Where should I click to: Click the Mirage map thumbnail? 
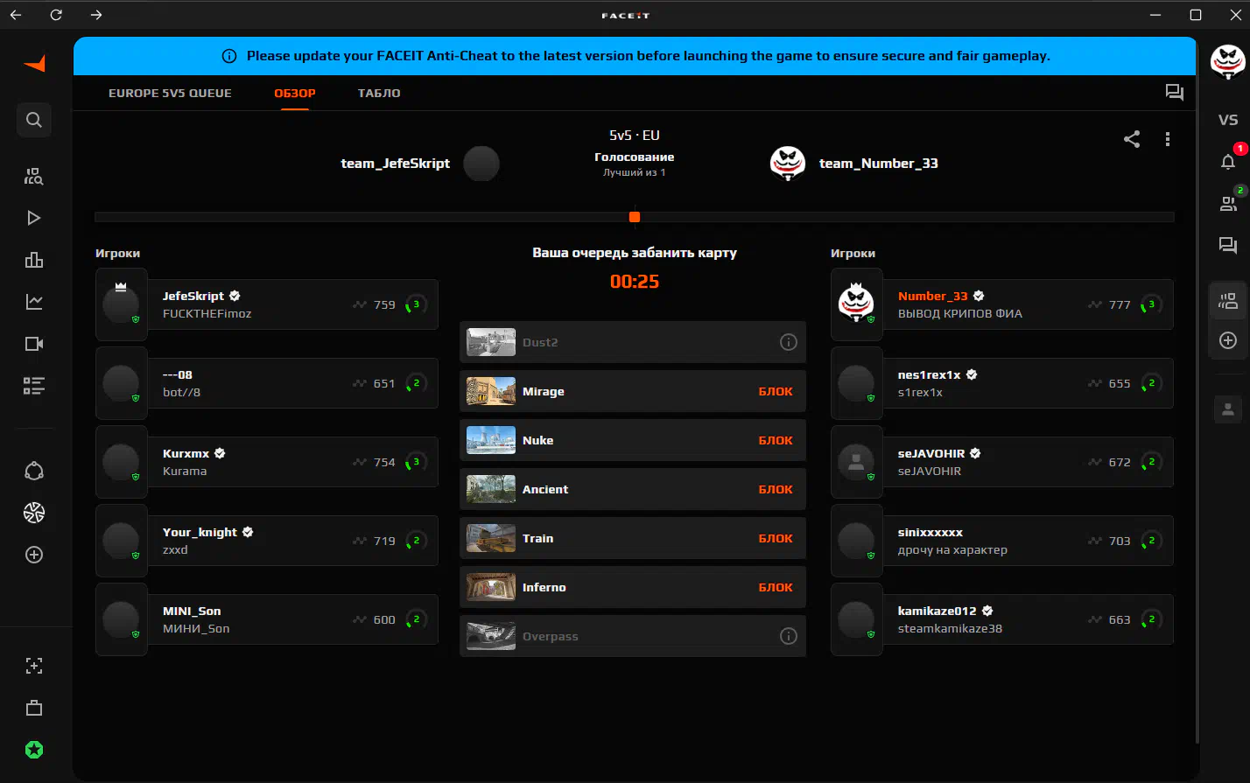click(491, 391)
